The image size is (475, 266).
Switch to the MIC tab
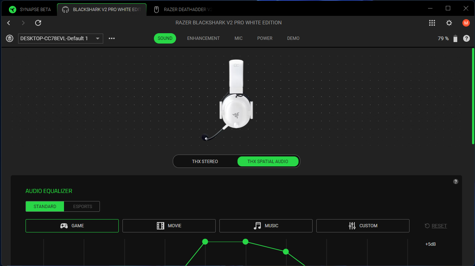point(239,38)
